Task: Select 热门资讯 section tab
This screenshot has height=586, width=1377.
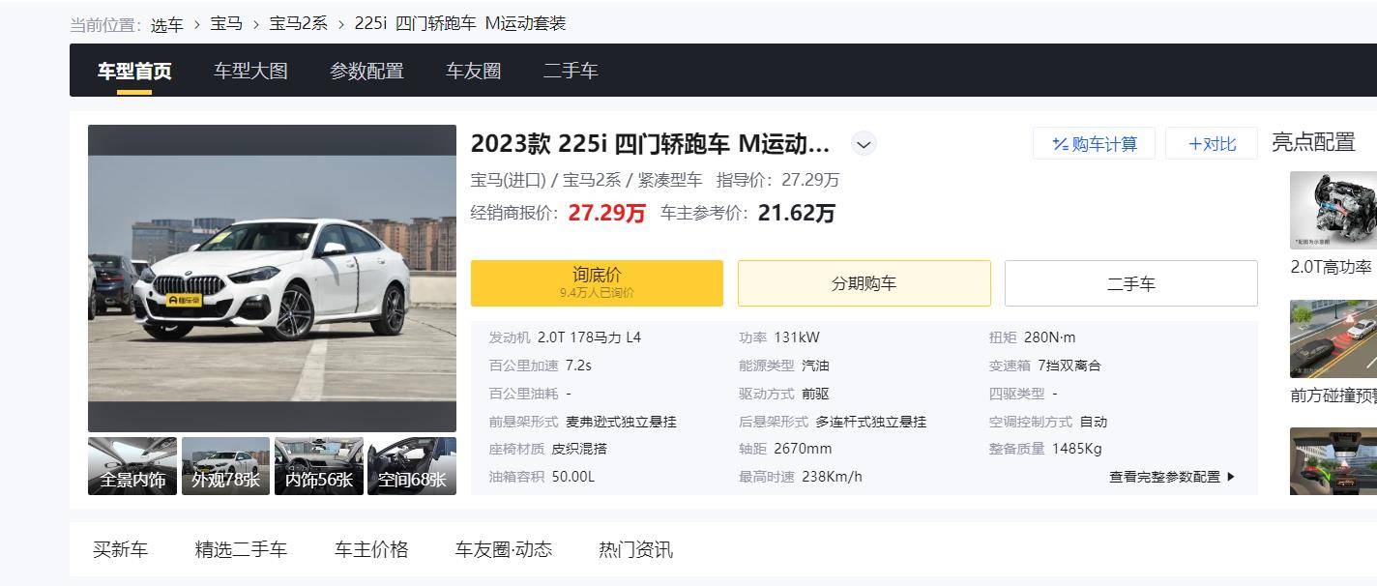Action: coord(635,549)
